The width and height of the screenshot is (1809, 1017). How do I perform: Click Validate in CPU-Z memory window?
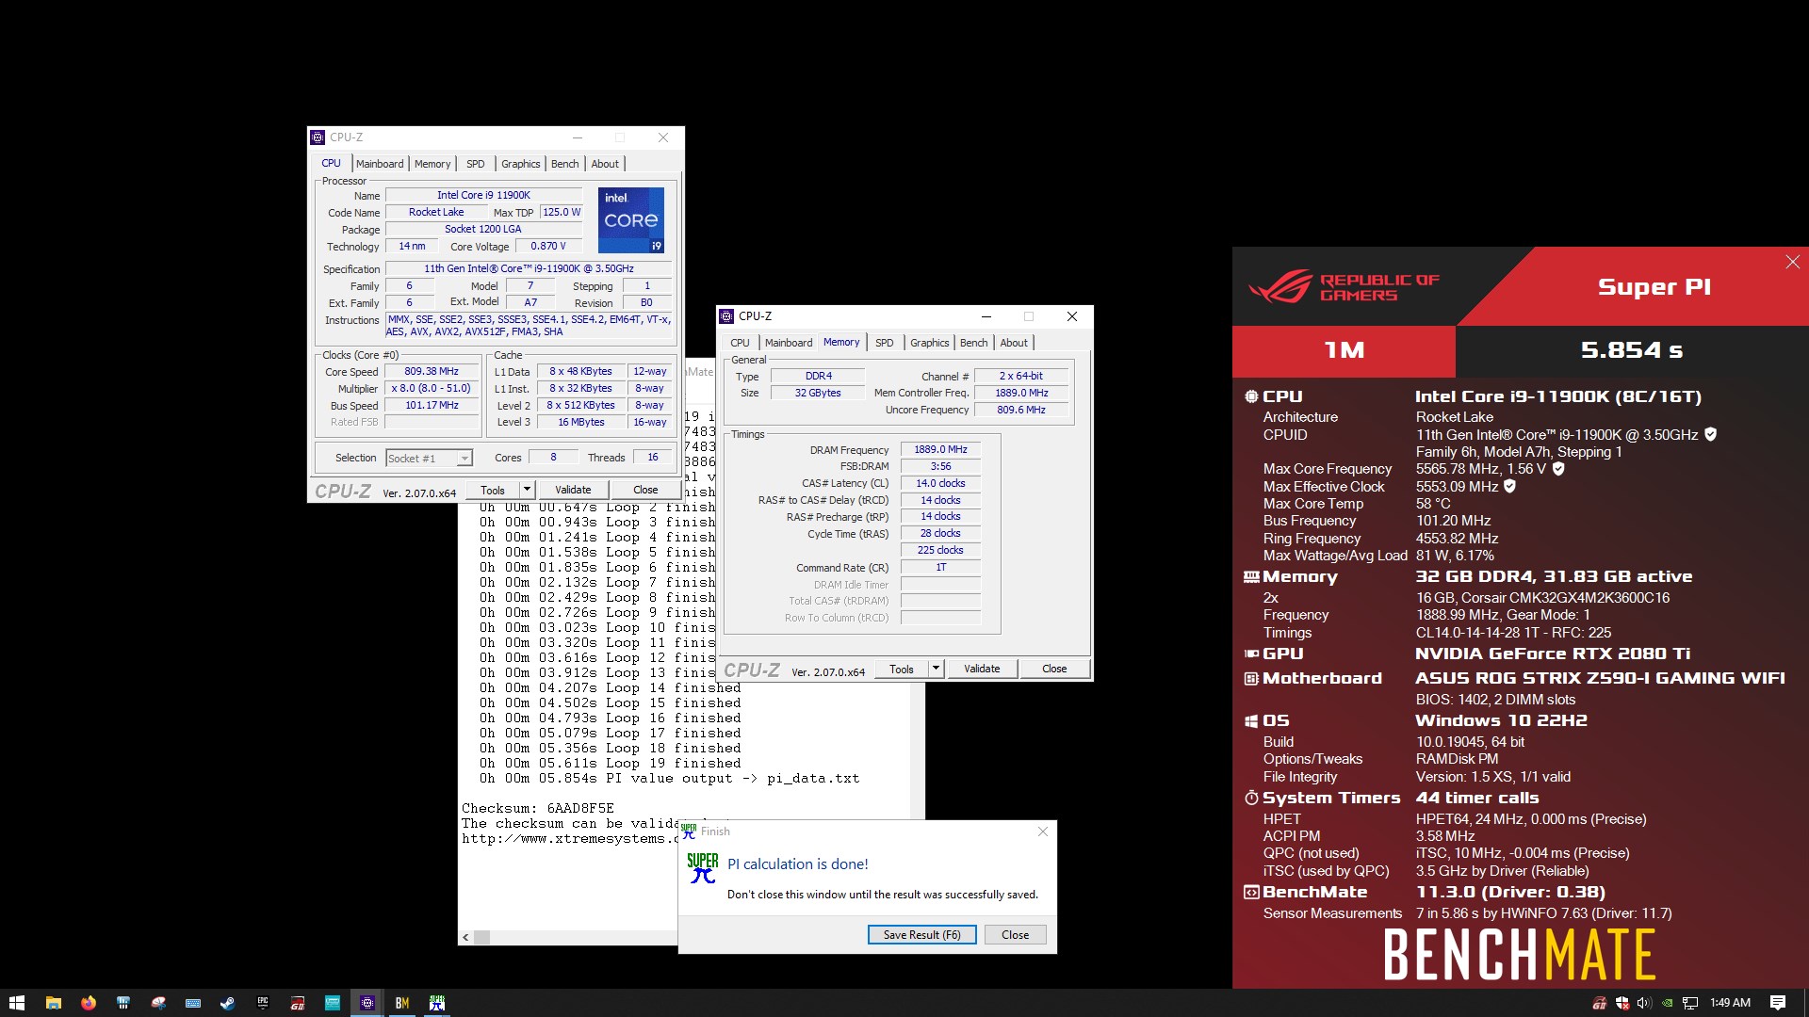point(982,669)
